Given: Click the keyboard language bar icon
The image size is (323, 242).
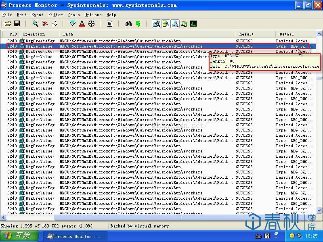Looking at the screenshot, I should (x=258, y=236).
